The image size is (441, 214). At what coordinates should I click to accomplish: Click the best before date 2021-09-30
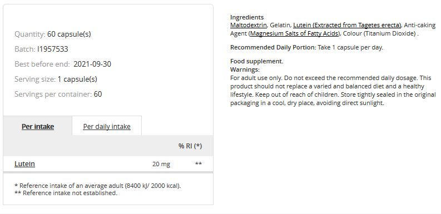(x=92, y=64)
